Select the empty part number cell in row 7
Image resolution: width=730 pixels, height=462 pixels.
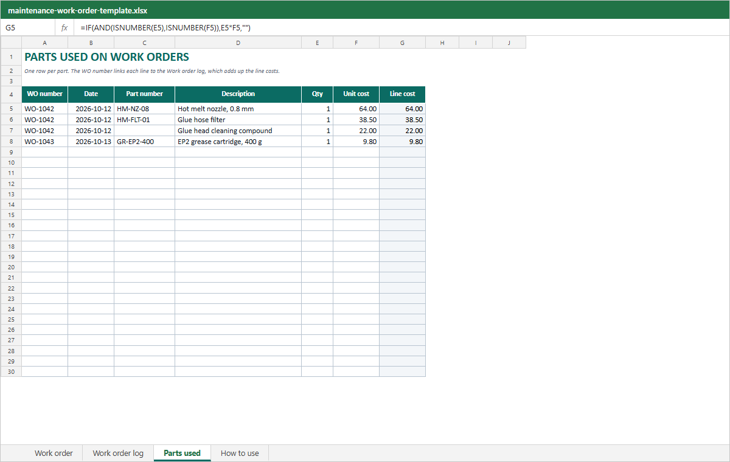[144, 131]
